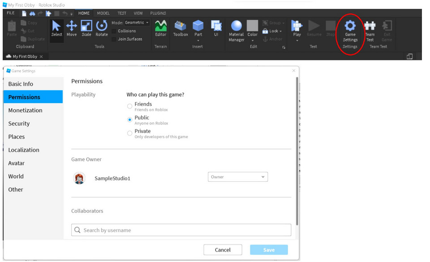Image resolution: width=430 pixels, height=262 pixels.
Task: Click the redo arrow in quick access
Action: pos(40,13)
